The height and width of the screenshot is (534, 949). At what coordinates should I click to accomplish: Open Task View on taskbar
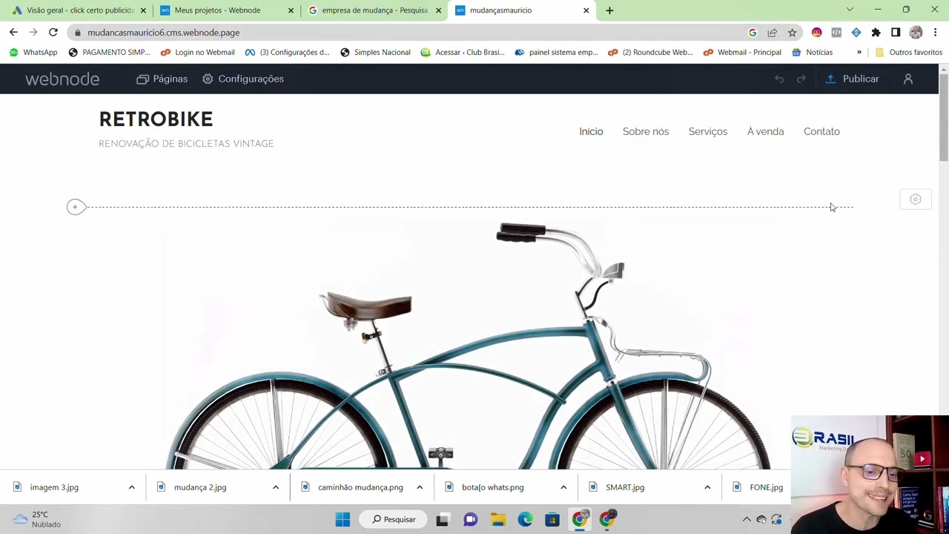click(x=443, y=519)
